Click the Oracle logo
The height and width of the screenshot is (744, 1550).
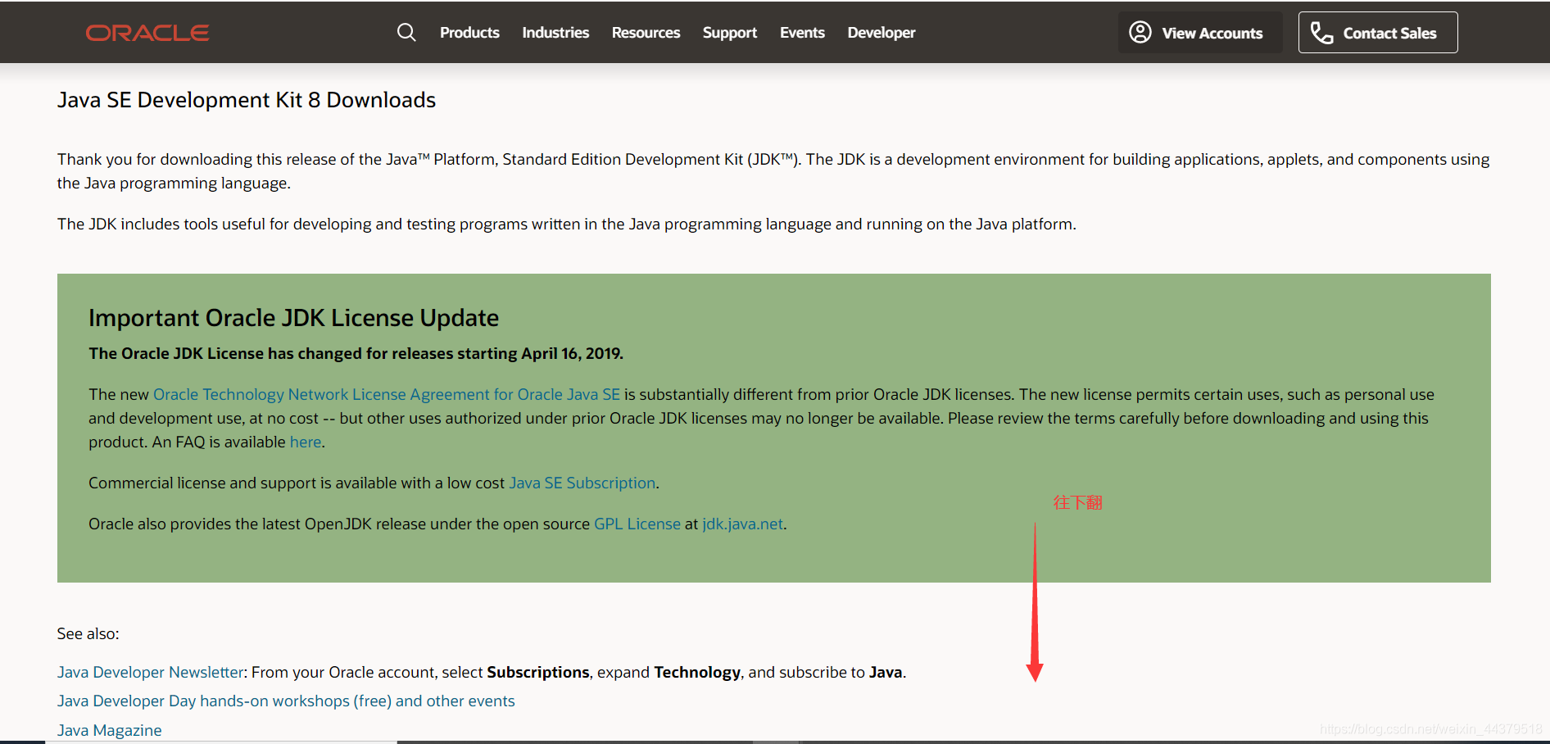147,33
